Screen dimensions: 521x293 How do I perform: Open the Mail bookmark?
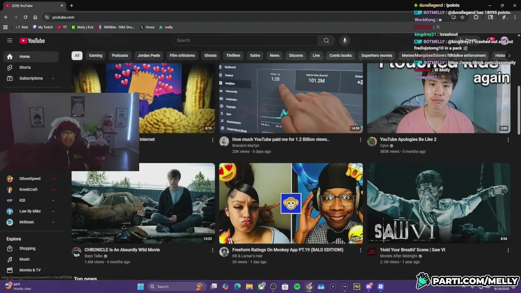pos(22,27)
